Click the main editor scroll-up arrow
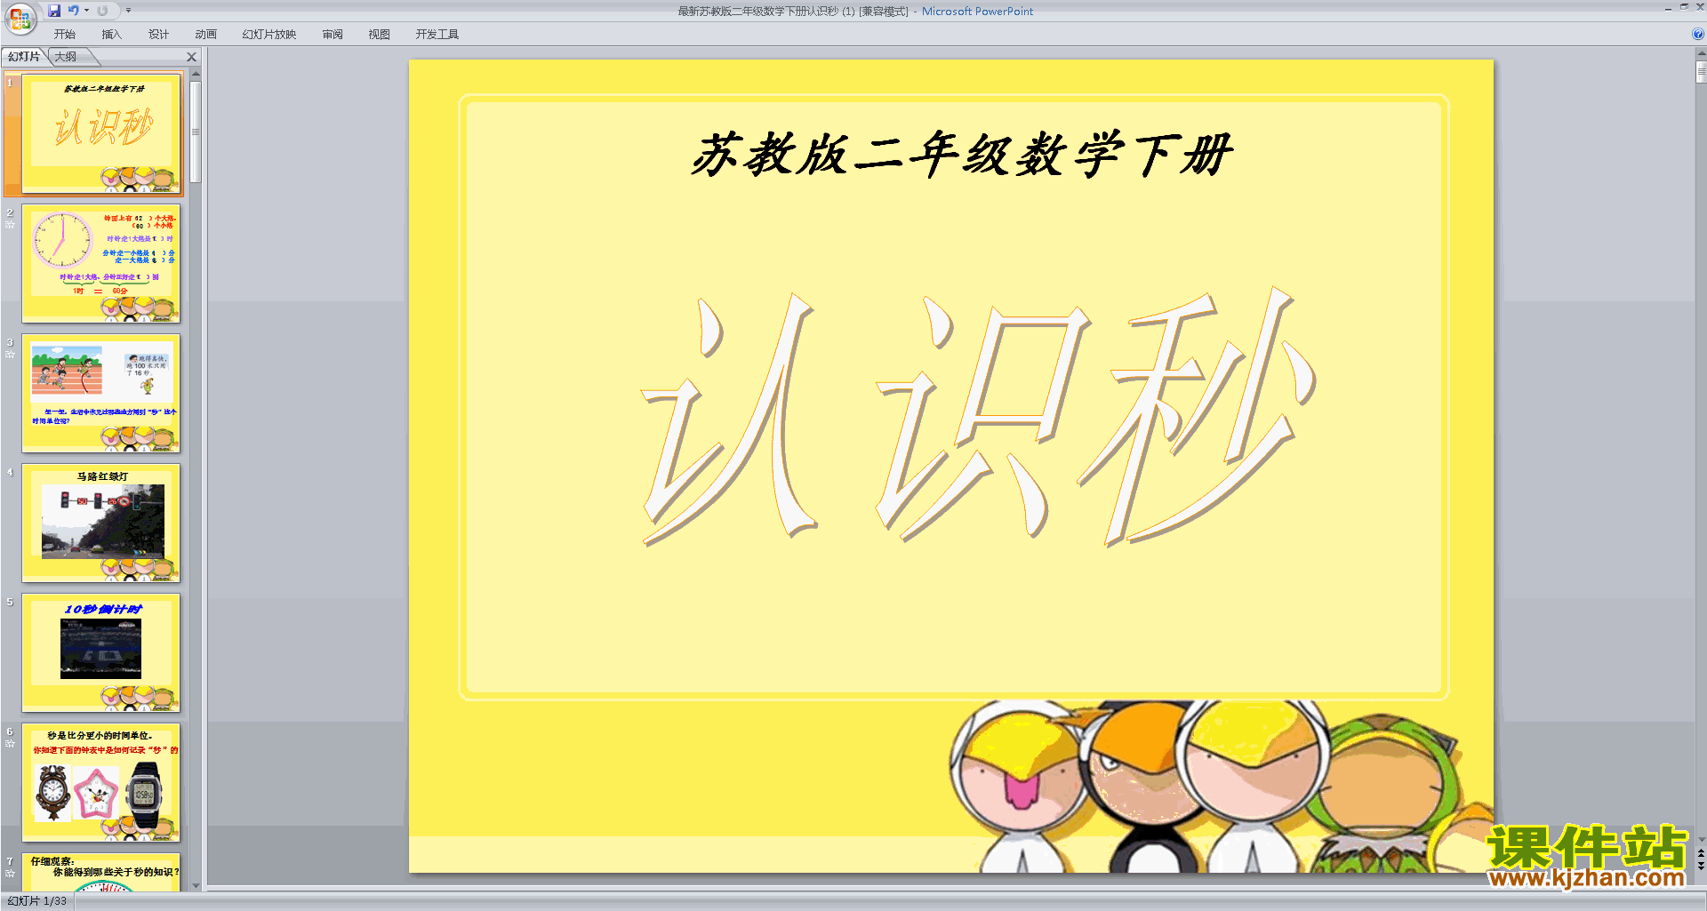This screenshot has width=1707, height=911. [1701, 54]
